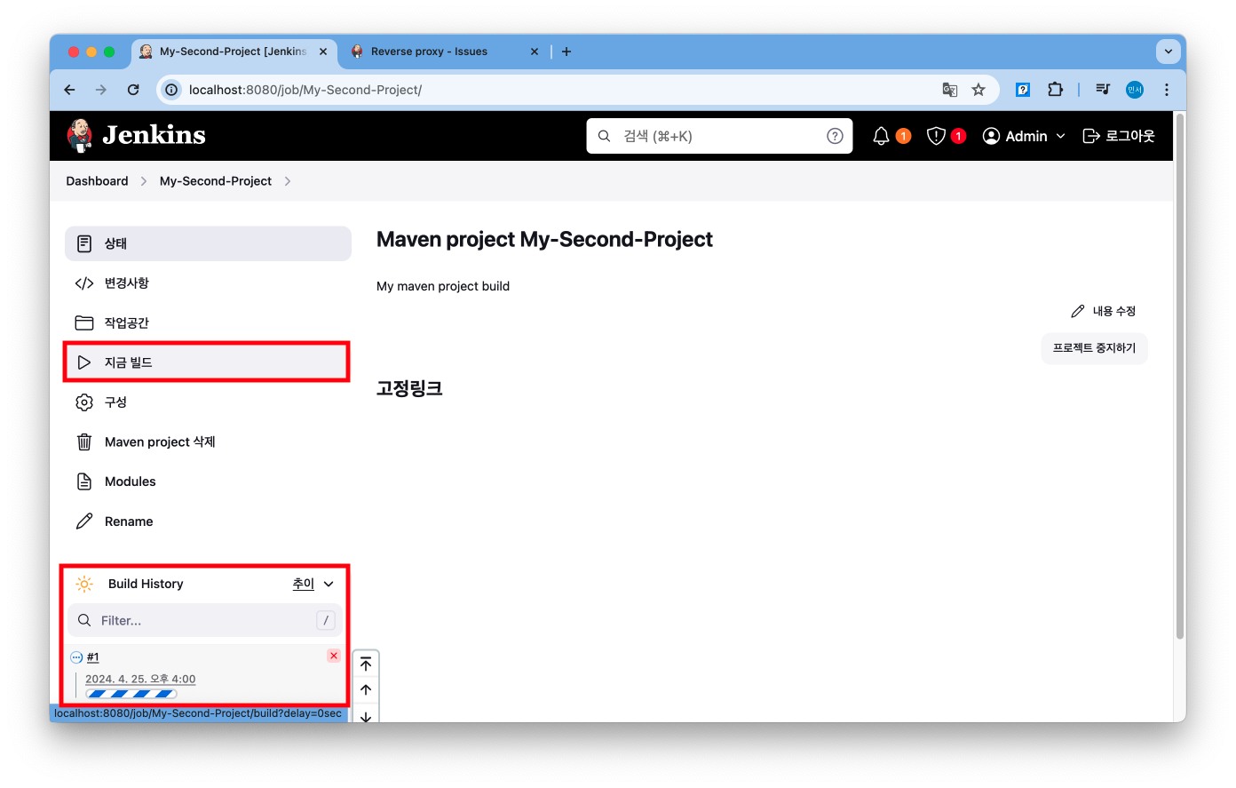Expand chevron after Dashboard breadcrumb
The image size is (1236, 788).
click(144, 181)
